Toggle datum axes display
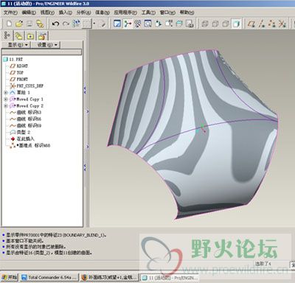Viewport: 295px width, 283px height. (262, 24)
